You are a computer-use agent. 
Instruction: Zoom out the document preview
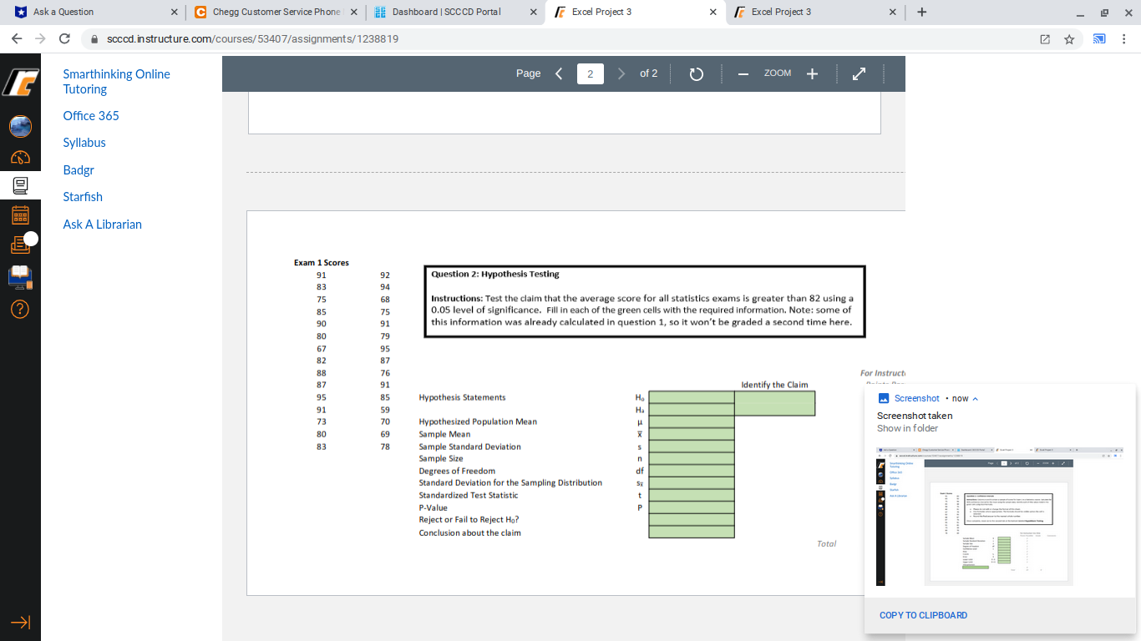[x=743, y=73]
